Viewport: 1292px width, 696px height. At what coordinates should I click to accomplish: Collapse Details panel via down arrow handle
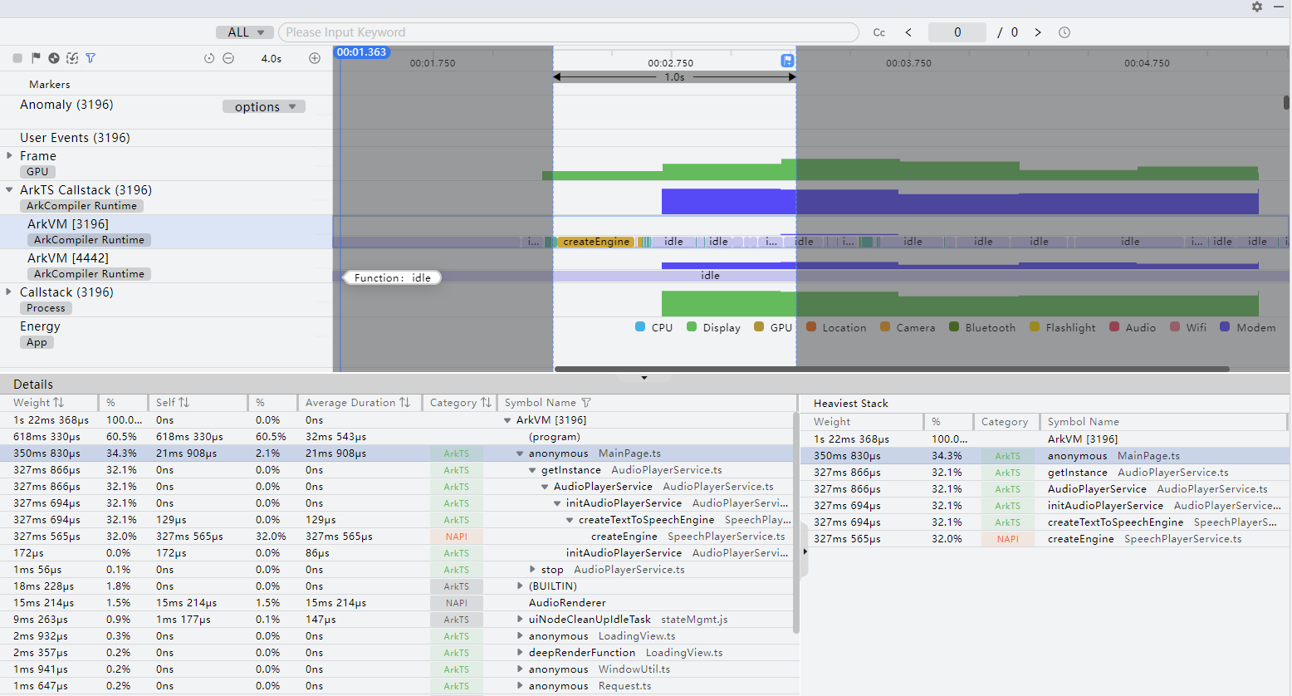pos(644,378)
